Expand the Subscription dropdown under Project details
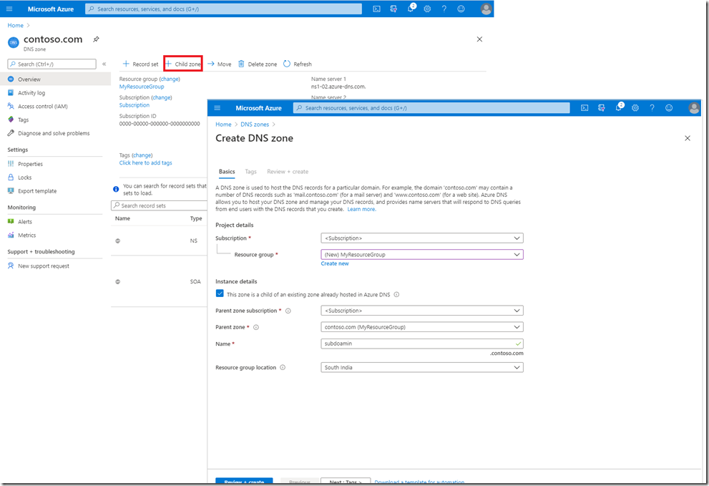 pos(422,238)
